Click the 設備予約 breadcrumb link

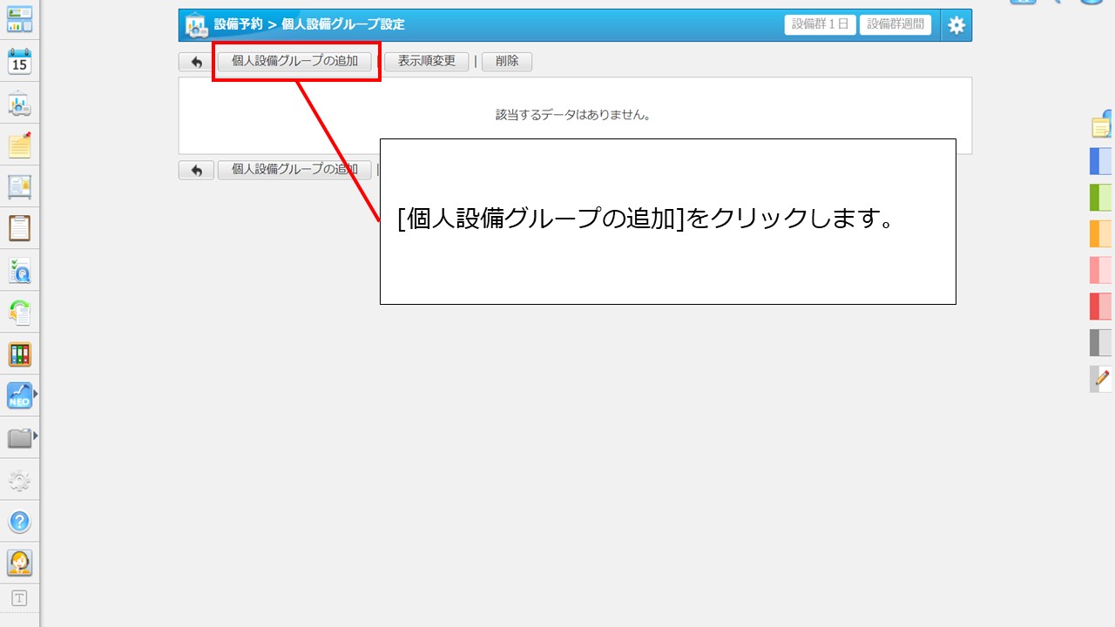(238, 24)
